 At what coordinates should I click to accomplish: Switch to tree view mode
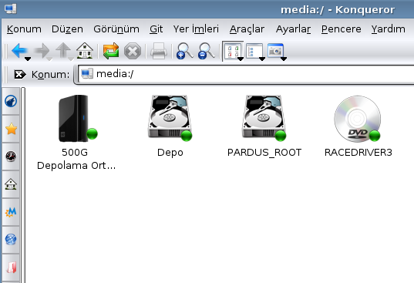coord(254,50)
